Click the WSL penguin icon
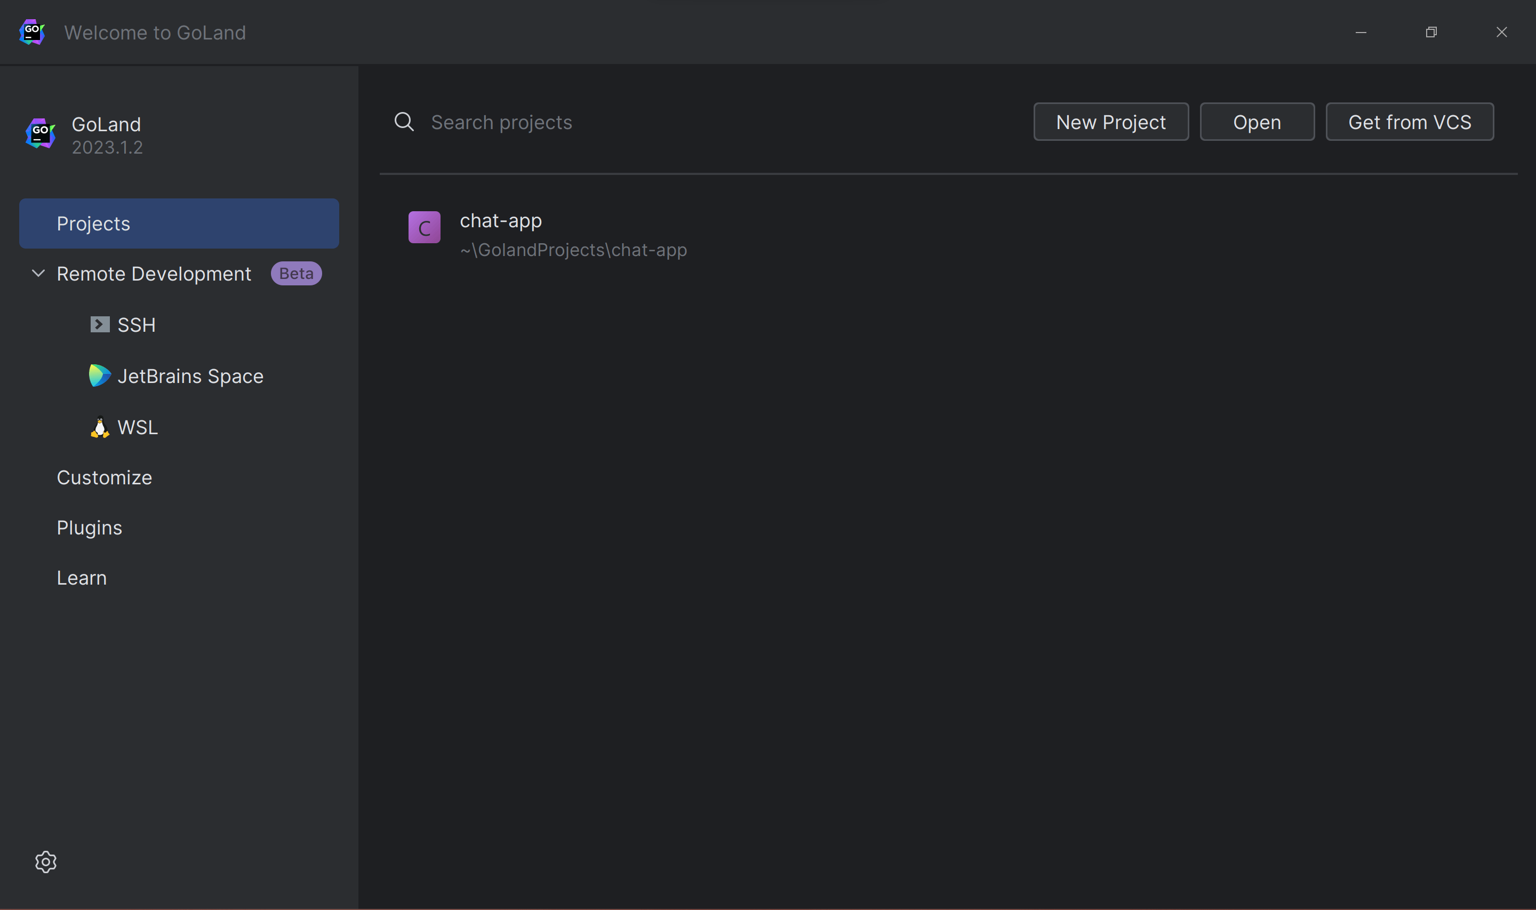Screen dimensions: 1536x910 [99, 427]
